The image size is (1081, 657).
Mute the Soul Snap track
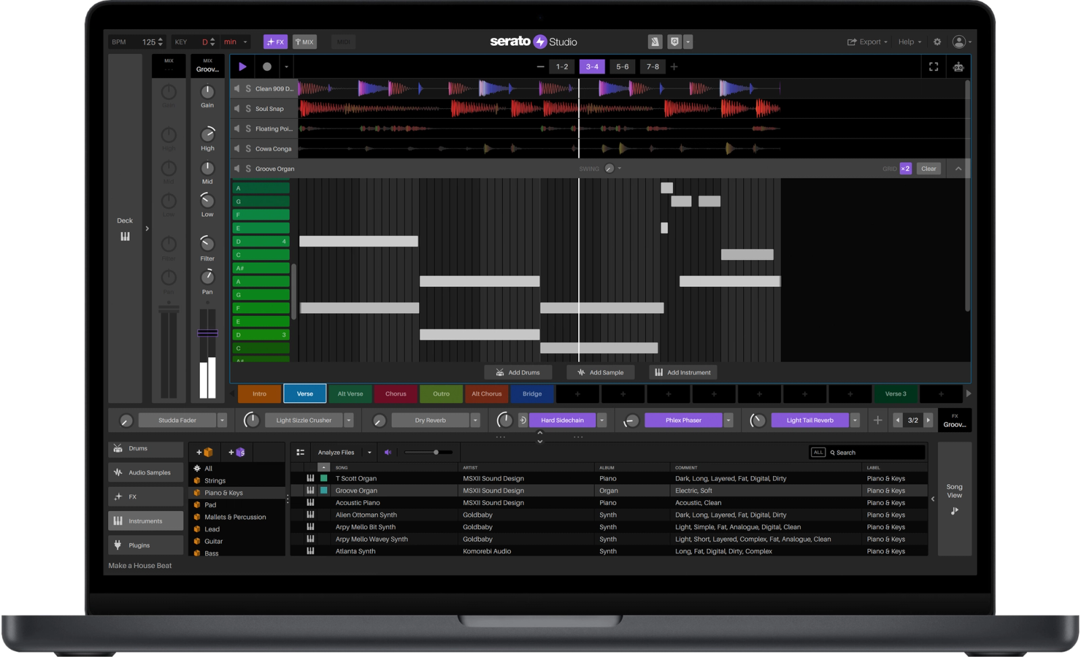[238, 108]
